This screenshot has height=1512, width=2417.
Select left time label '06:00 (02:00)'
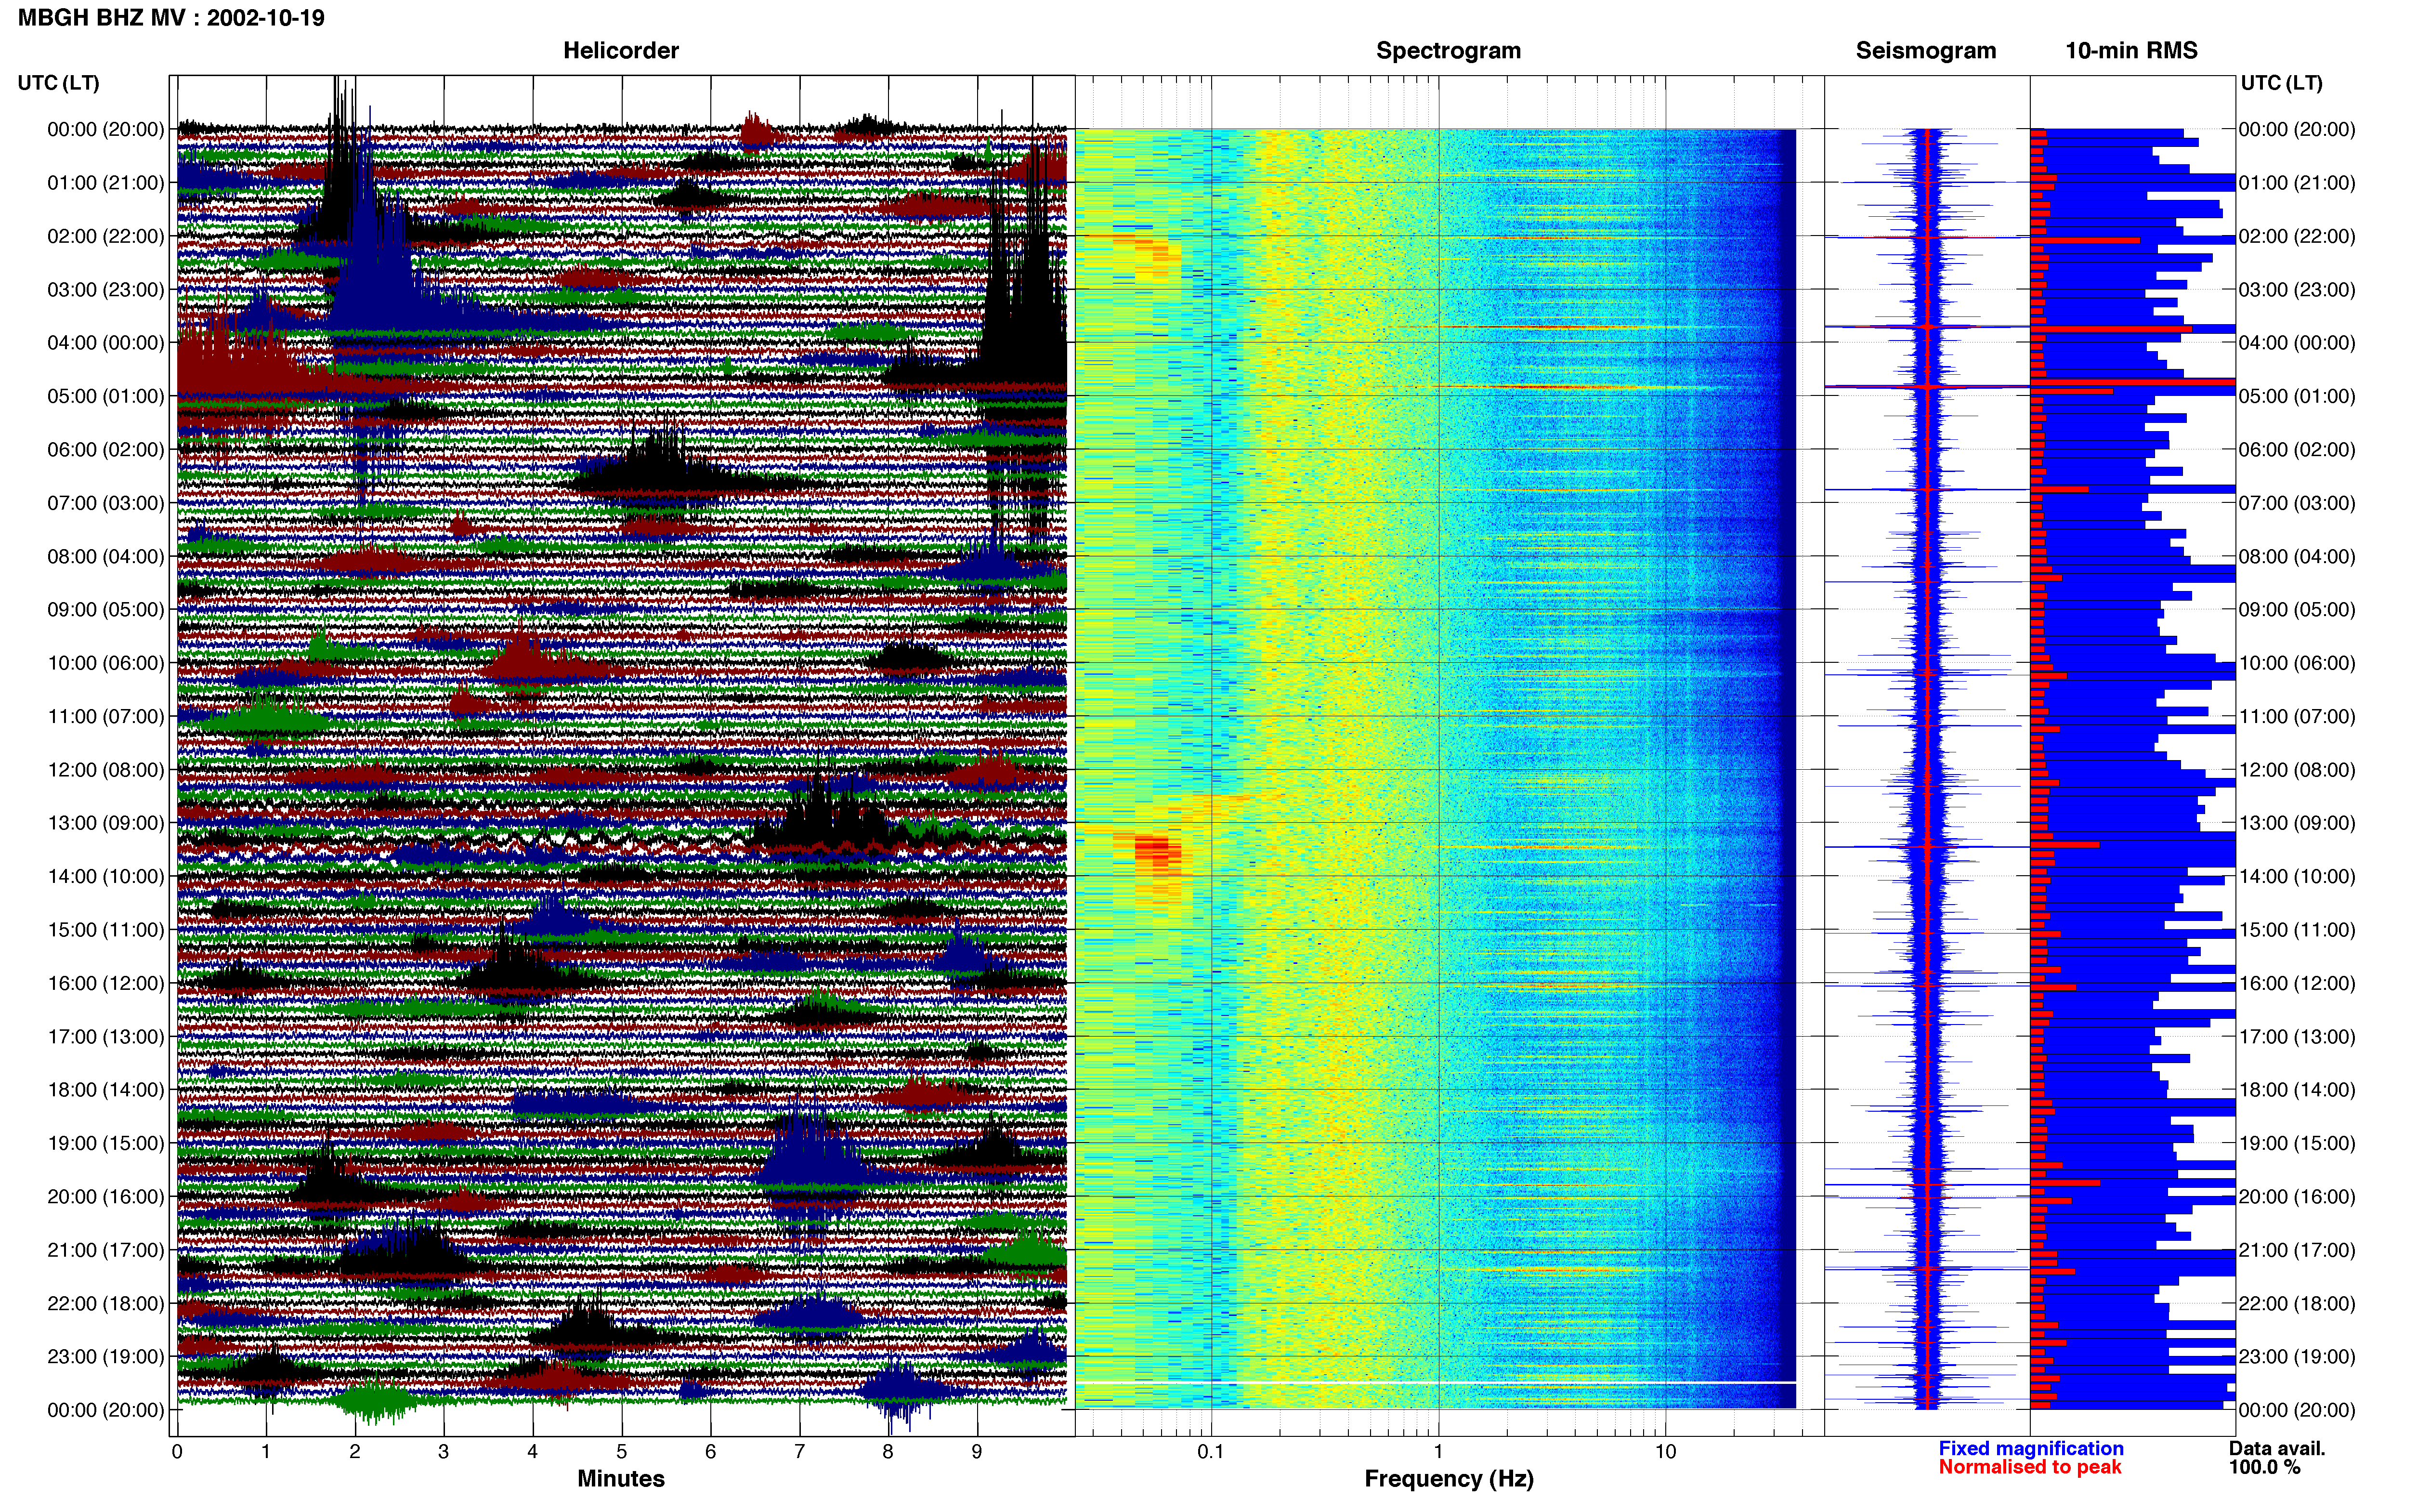(106, 450)
